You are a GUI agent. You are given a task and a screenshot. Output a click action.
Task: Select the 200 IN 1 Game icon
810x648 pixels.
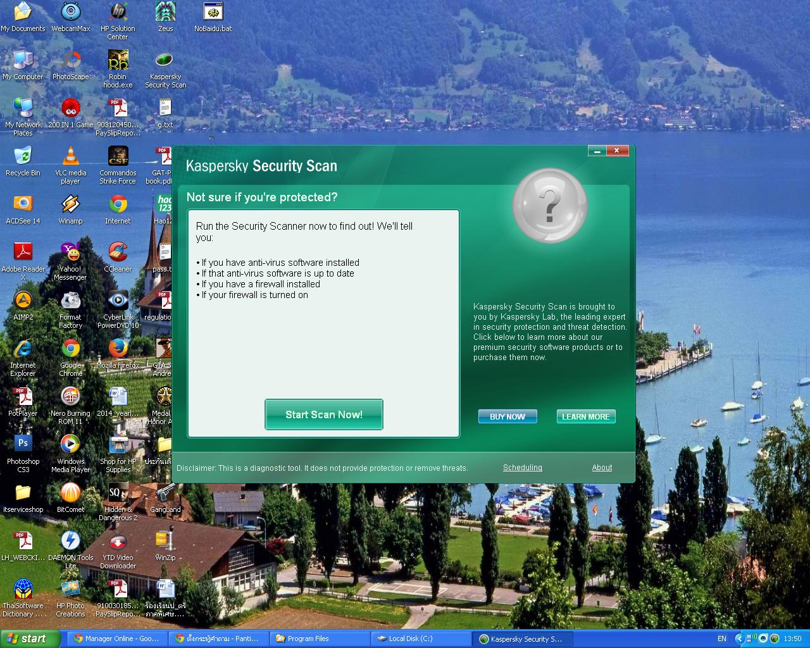(x=71, y=113)
